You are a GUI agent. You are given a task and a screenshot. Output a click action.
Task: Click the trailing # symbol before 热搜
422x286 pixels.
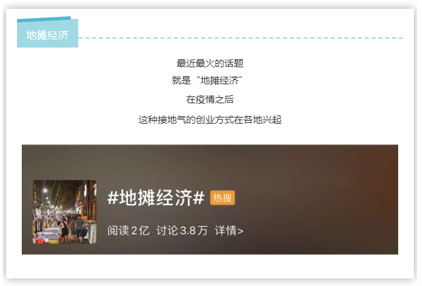click(x=199, y=198)
